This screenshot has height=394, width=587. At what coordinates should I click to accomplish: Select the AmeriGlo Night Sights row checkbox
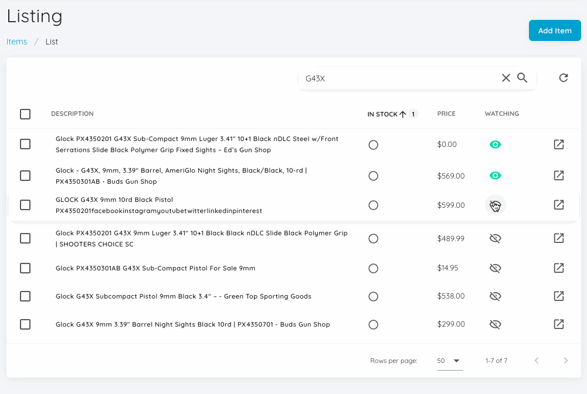pos(25,175)
